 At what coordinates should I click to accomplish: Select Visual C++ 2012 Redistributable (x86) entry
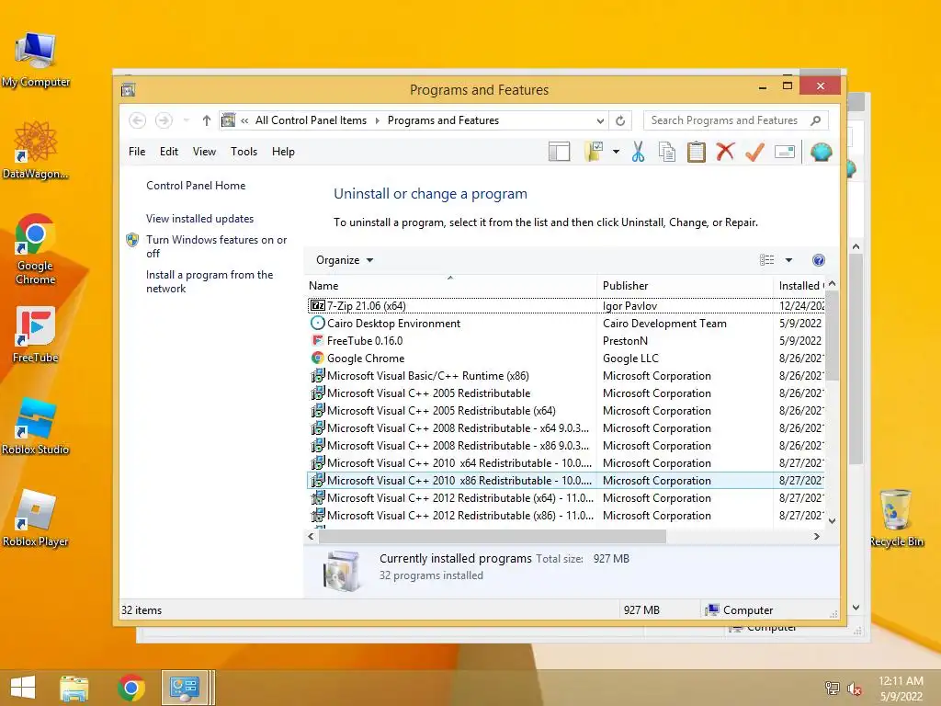tap(566, 515)
